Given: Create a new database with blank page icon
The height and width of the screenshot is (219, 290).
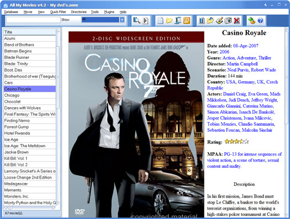Looking at the screenshot, I should 160,20.
